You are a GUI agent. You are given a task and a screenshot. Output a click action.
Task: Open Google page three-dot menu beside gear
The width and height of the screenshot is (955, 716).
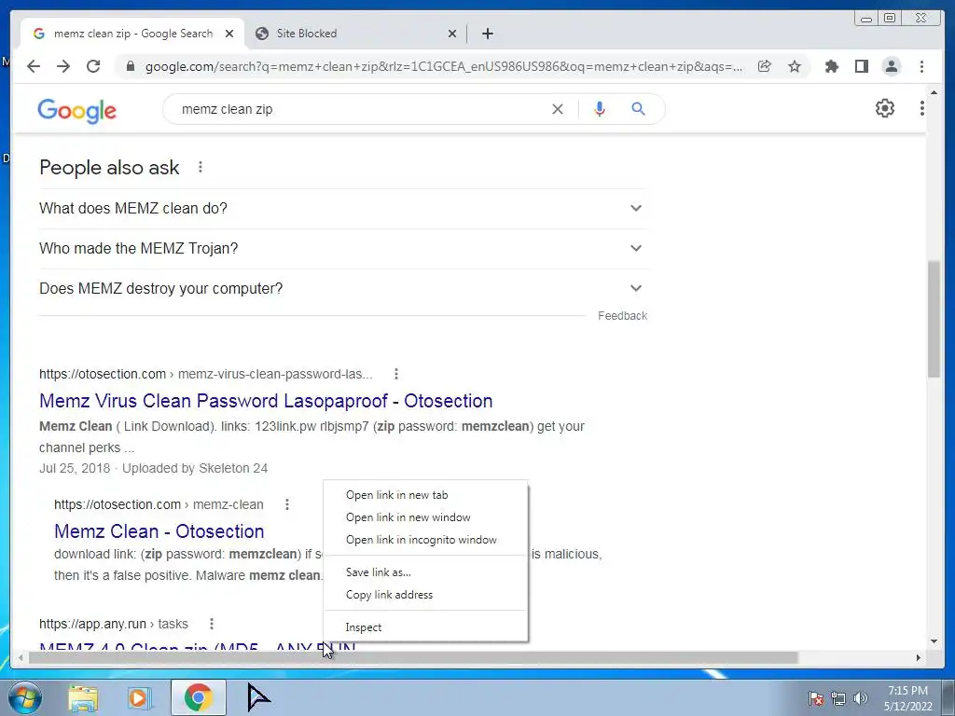922,108
